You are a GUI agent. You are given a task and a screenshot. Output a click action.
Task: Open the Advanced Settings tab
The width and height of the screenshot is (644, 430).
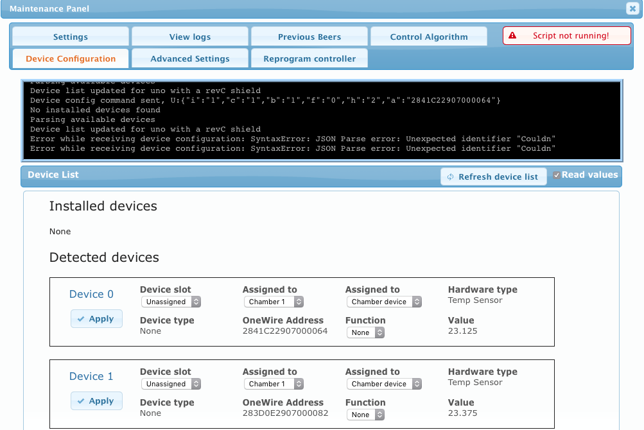click(x=190, y=58)
